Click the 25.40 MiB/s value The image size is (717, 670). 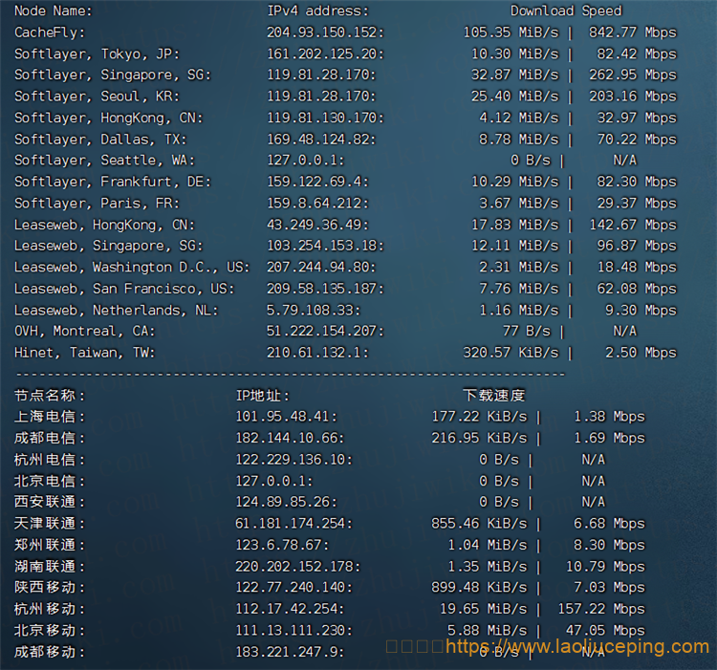pos(515,97)
